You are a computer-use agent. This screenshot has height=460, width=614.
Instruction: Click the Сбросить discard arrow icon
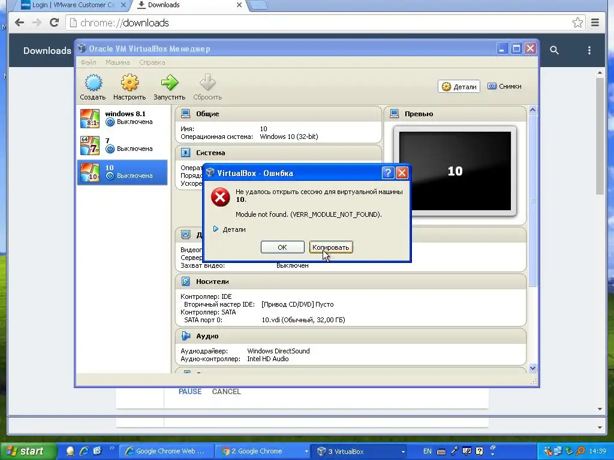(207, 83)
